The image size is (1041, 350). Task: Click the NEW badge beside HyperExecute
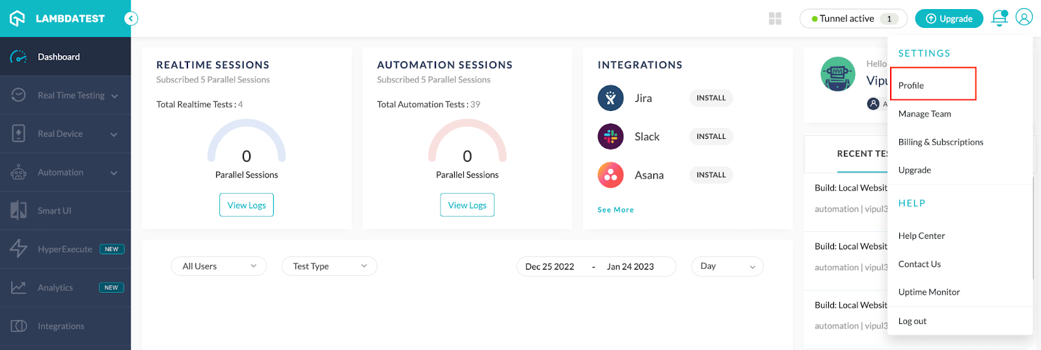pos(112,249)
